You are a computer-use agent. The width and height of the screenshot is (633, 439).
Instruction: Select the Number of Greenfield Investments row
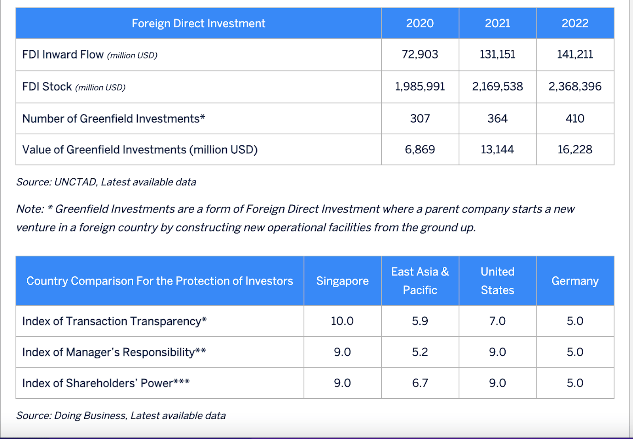(114, 118)
